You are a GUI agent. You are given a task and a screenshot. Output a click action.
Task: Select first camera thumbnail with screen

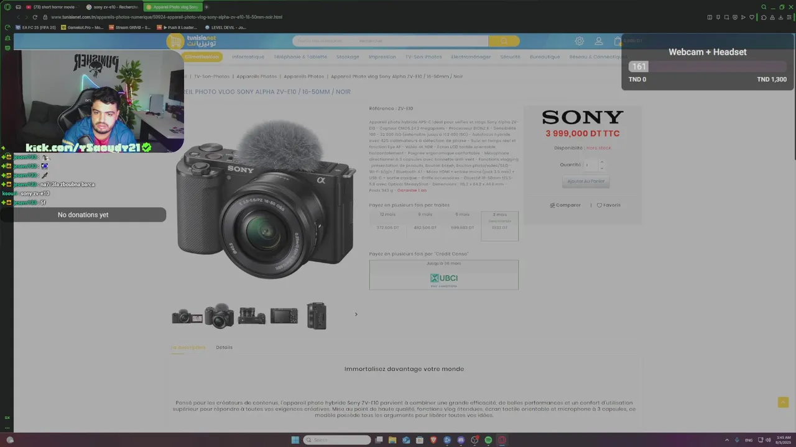click(187, 317)
